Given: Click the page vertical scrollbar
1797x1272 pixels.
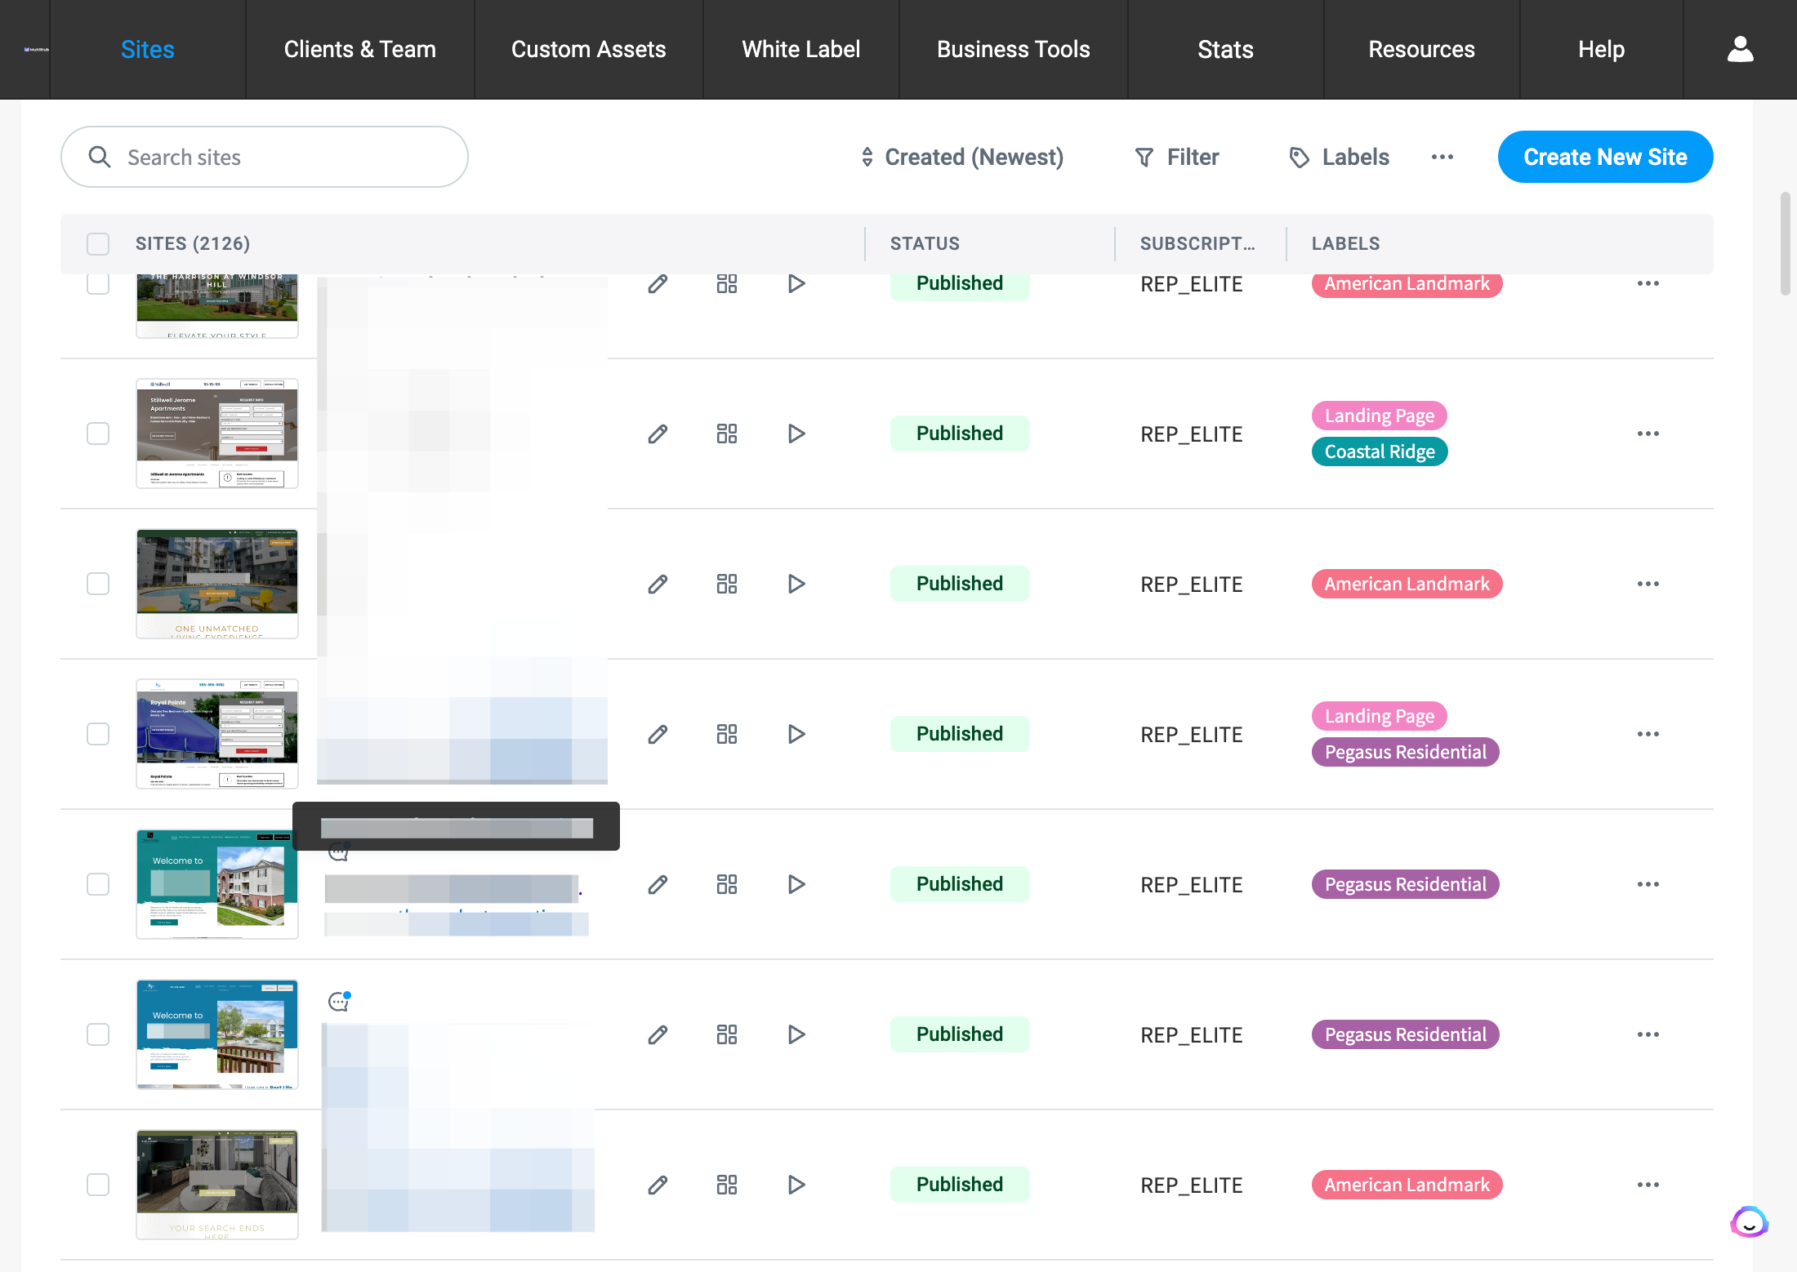Looking at the screenshot, I should 1786,243.
